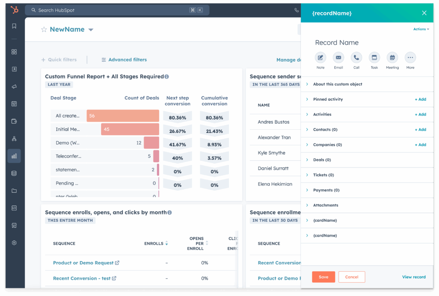Open the reporting bar-chart sidebar icon
The height and width of the screenshot is (296, 439).
[x=14, y=156]
